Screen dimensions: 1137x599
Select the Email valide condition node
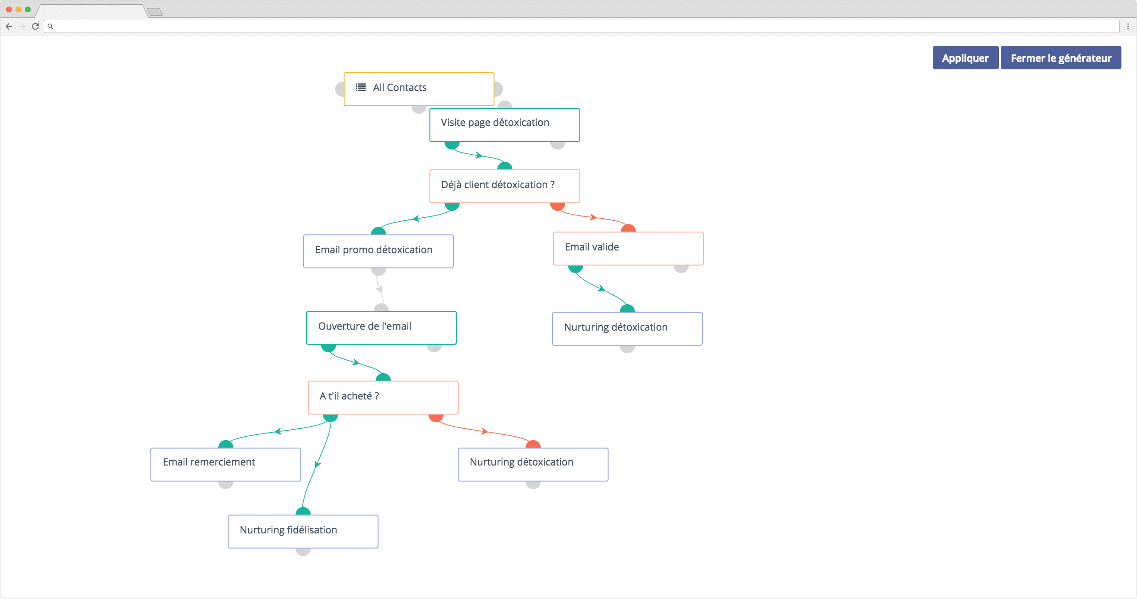point(628,248)
